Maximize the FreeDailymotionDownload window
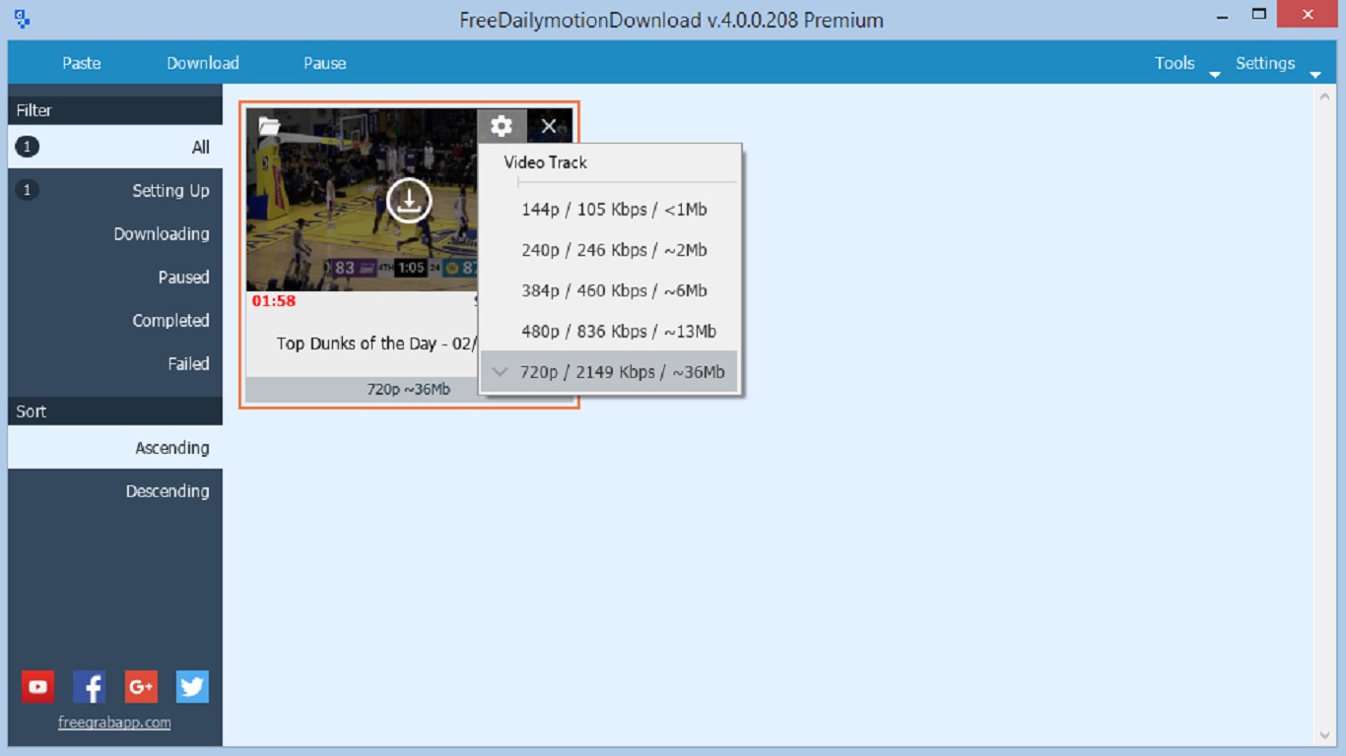 click(x=1259, y=15)
